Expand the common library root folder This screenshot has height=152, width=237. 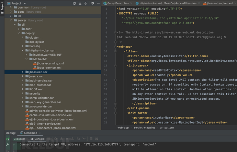pos(11,7)
